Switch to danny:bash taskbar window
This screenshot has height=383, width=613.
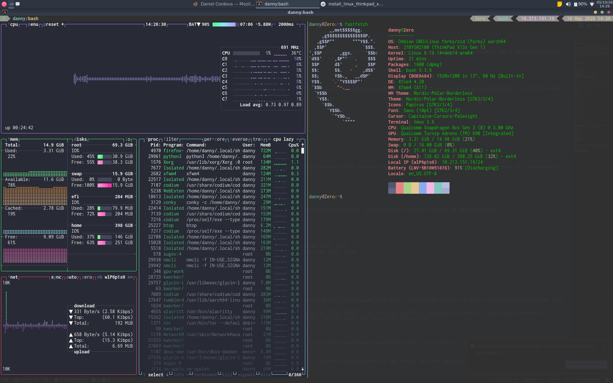click(287, 4)
